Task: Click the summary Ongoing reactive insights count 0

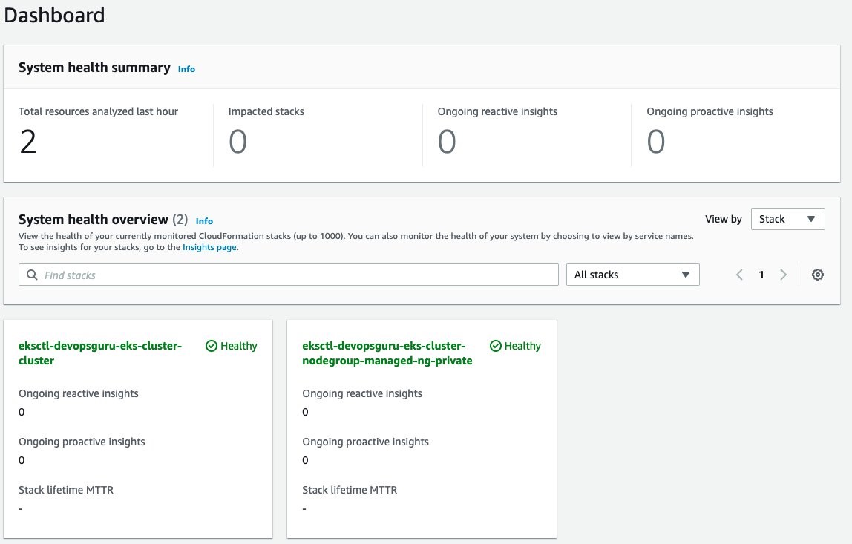Action: click(x=447, y=142)
